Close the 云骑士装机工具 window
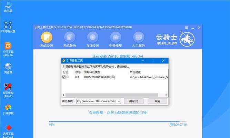This screenshot has width=230, height=138. pyautogui.click(x=199, y=28)
